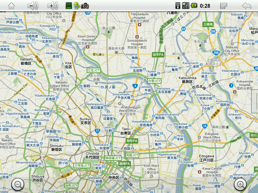The image size is (258, 193).
Task: Tap the 水元公園 park tree icon
Action: [x=200, y=45]
